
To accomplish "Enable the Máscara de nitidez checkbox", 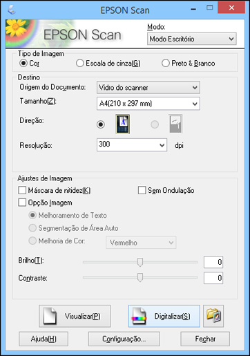I will click(22, 190).
